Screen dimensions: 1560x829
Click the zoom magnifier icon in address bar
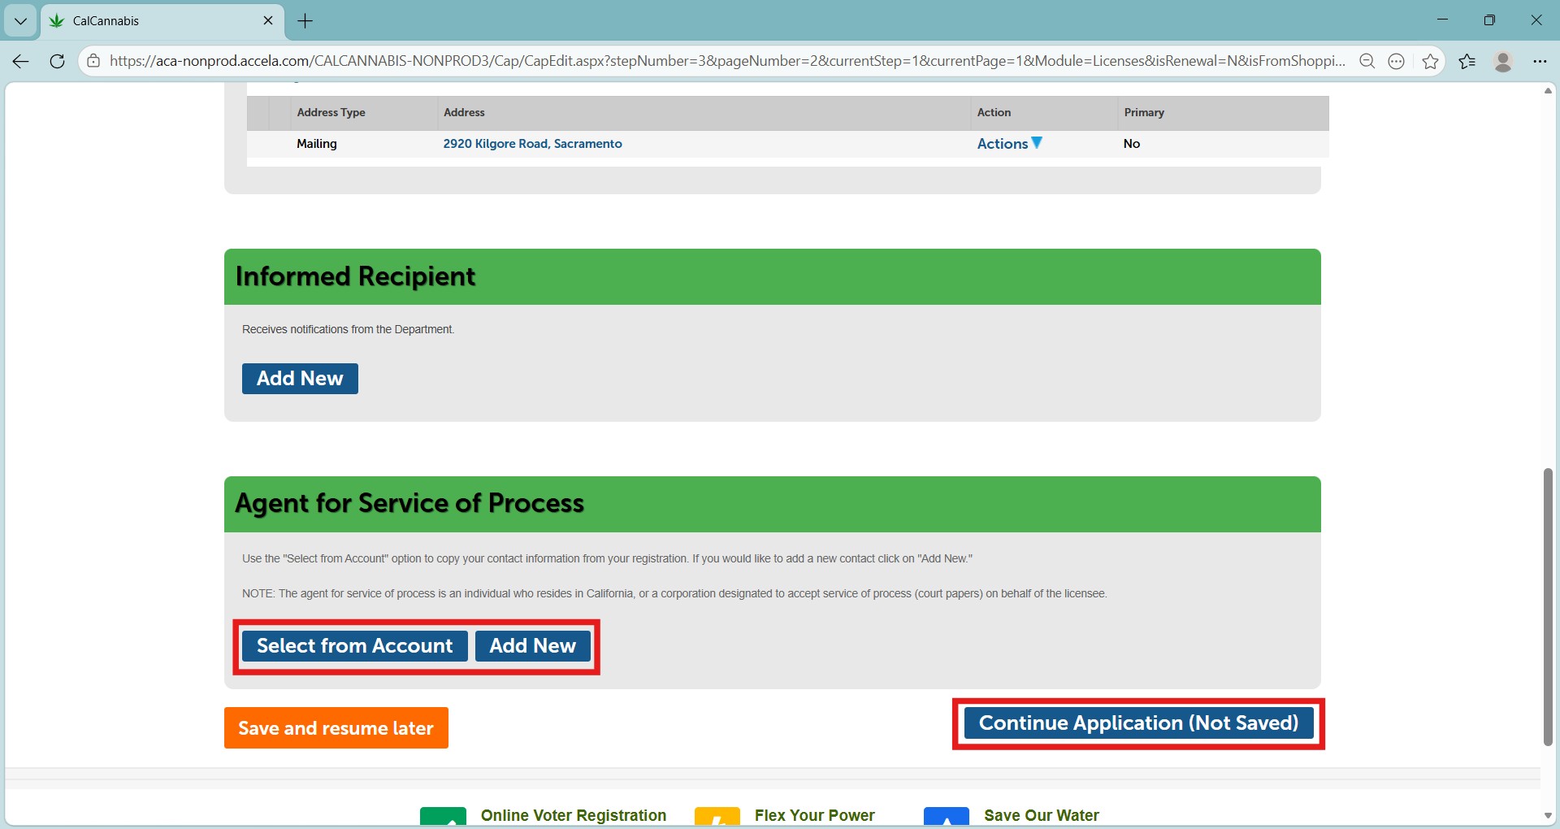coord(1367,61)
